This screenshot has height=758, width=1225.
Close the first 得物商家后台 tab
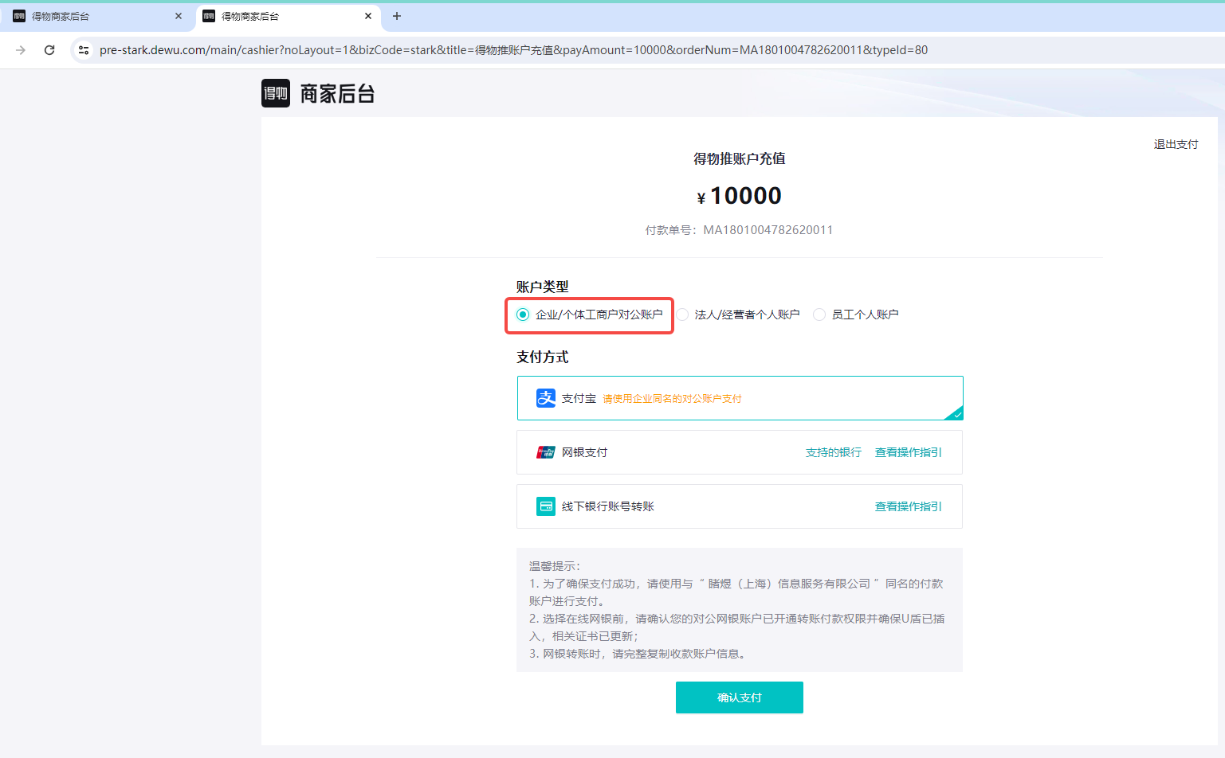pos(179,16)
